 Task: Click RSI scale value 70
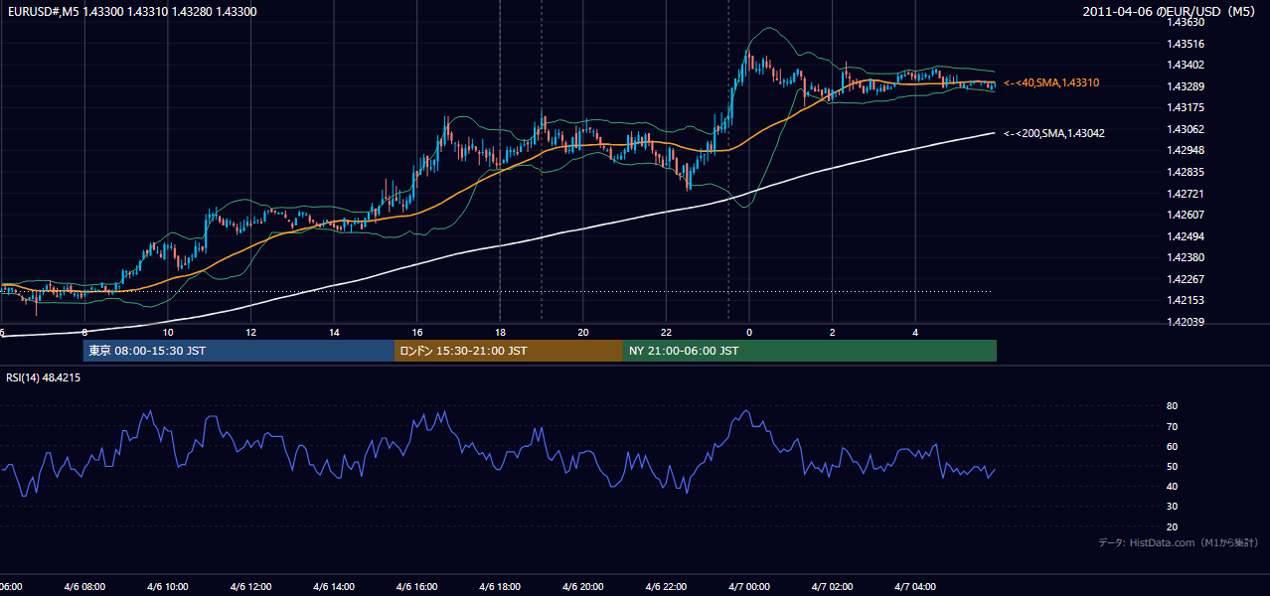click(x=1172, y=426)
